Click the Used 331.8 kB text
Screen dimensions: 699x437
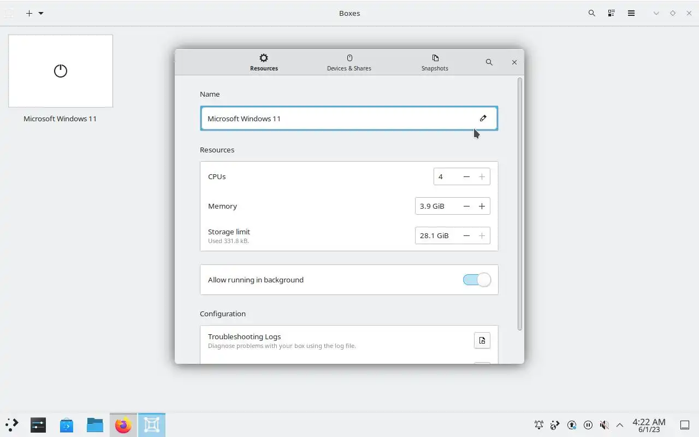[228, 241]
